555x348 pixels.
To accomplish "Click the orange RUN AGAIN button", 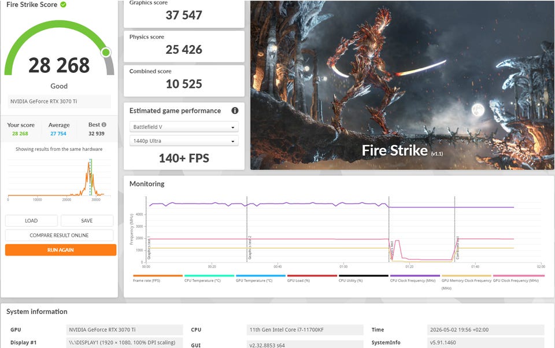I will point(61,250).
